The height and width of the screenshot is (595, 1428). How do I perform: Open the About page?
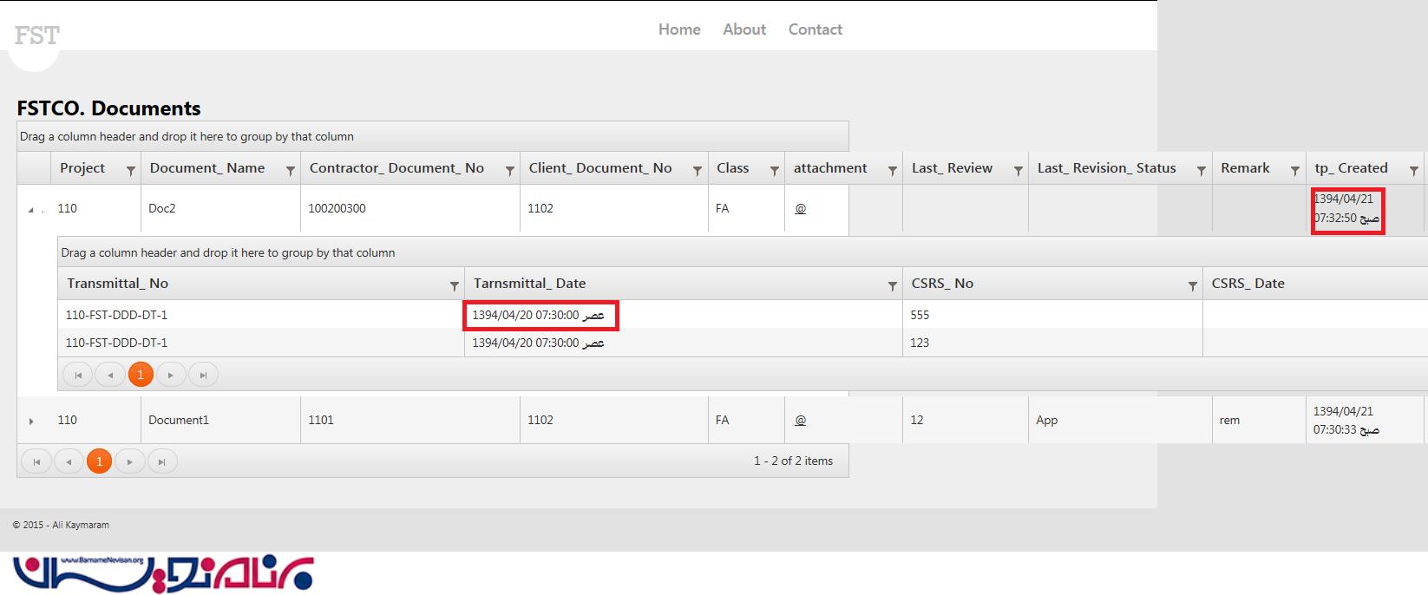pos(743,29)
